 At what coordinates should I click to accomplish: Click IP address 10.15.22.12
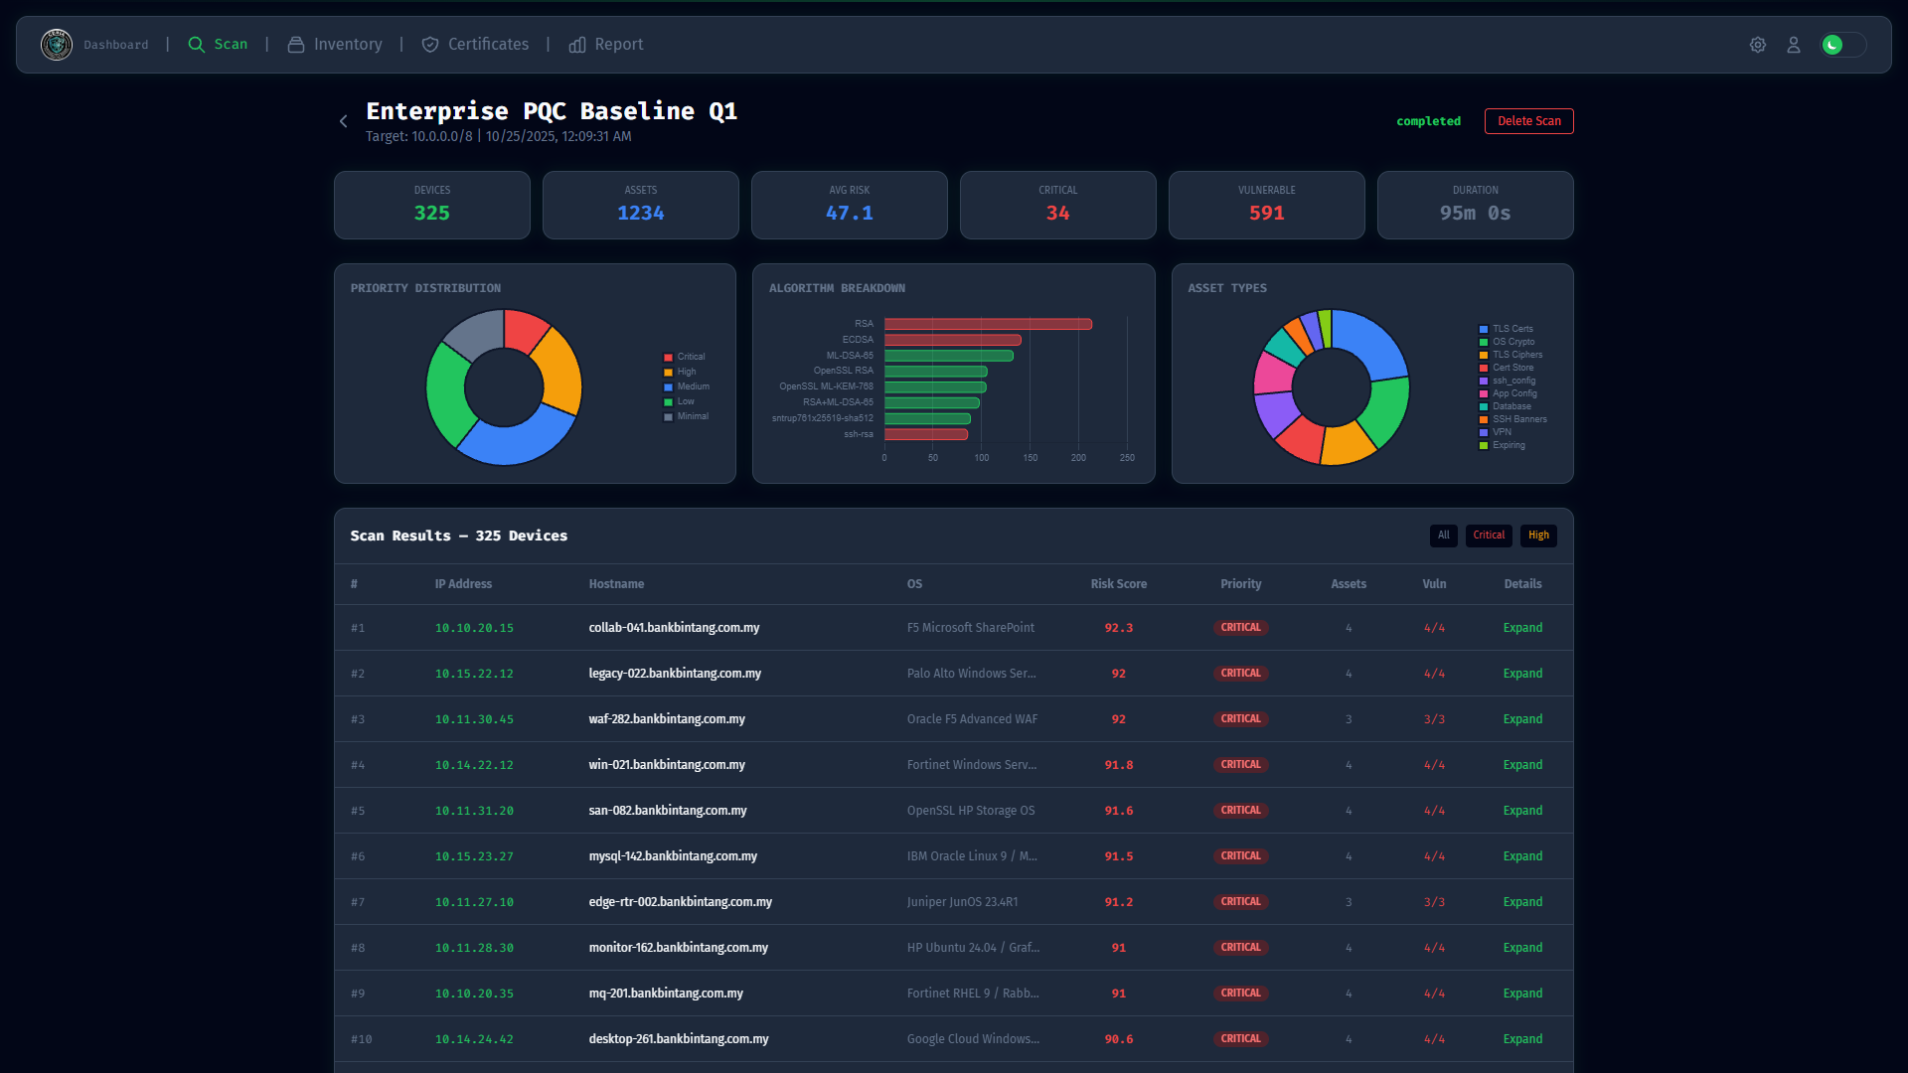coord(474,674)
